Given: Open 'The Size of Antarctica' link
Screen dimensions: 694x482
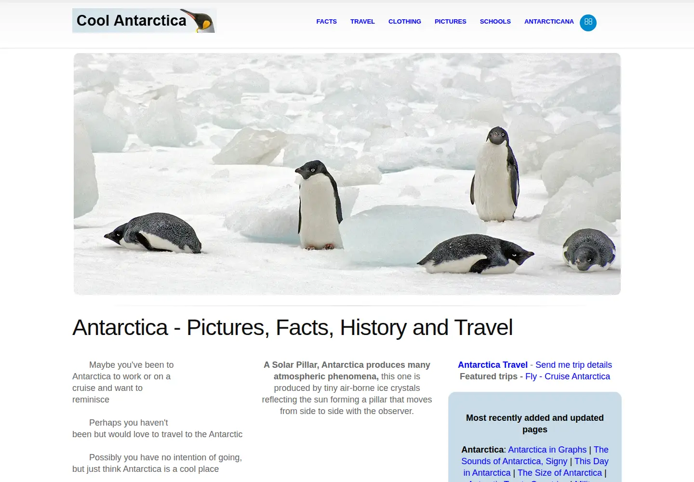Looking at the screenshot, I should pos(560,473).
